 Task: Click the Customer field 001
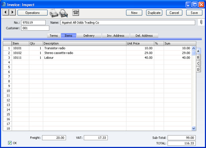pos(35,28)
